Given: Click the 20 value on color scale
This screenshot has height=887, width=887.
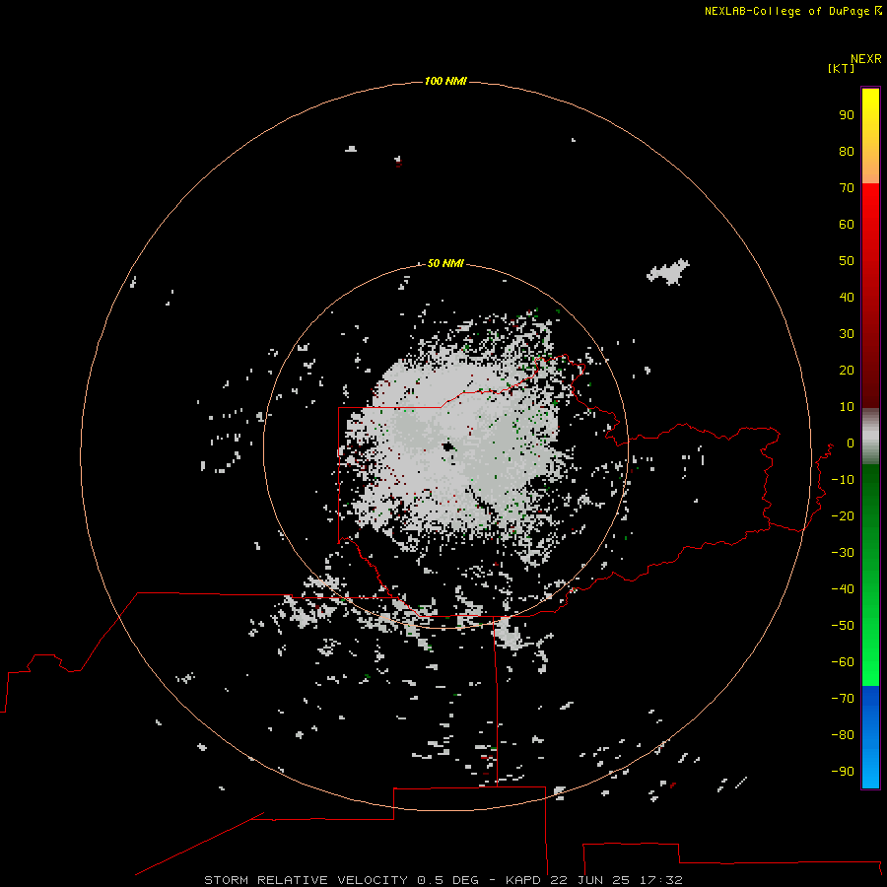Looking at the screenshot, I should point(847,371).
